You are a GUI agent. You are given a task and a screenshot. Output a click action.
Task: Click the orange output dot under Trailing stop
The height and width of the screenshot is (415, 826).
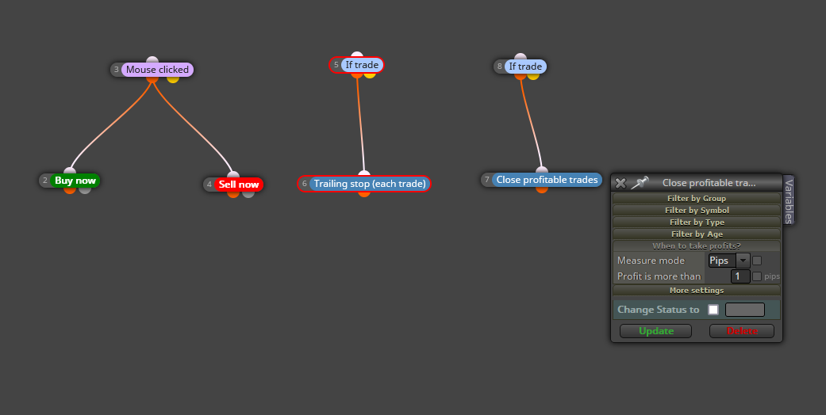pyautogui.click(x=364, y=193)
